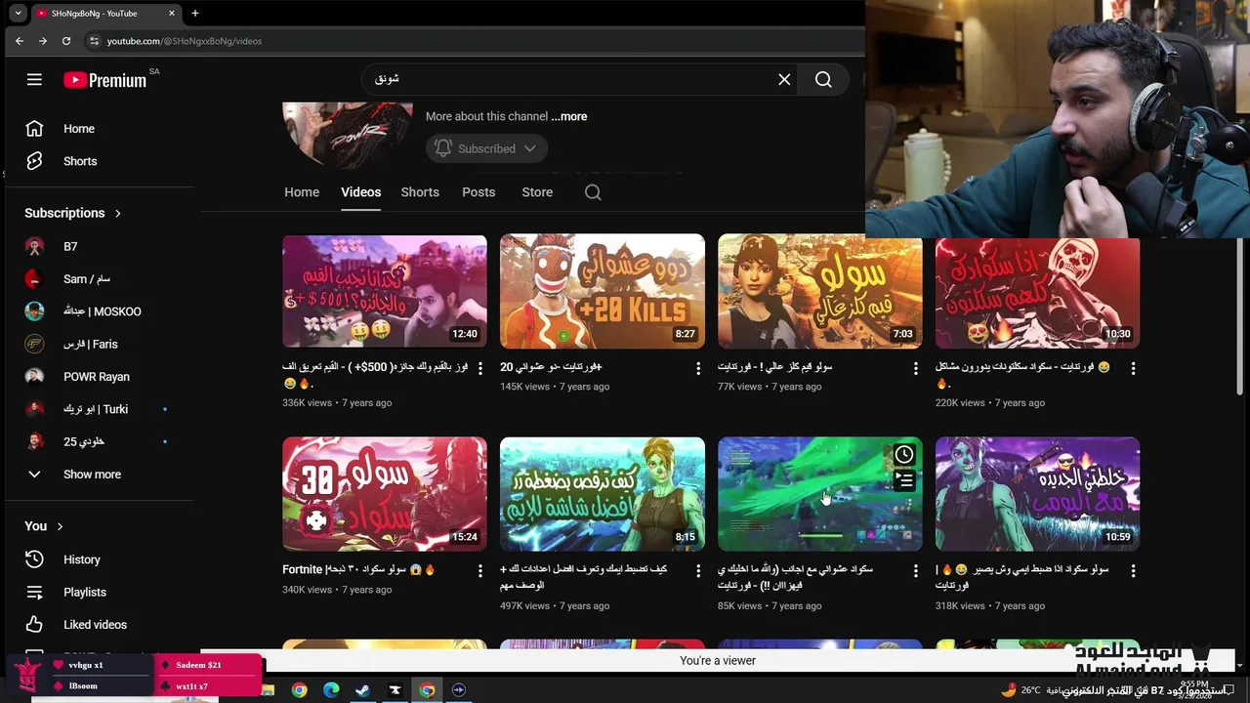This screenshot has width=1250, height=703.
Task: Open the first Chrome taskbar icon
Action: click(x=299, y=690)
